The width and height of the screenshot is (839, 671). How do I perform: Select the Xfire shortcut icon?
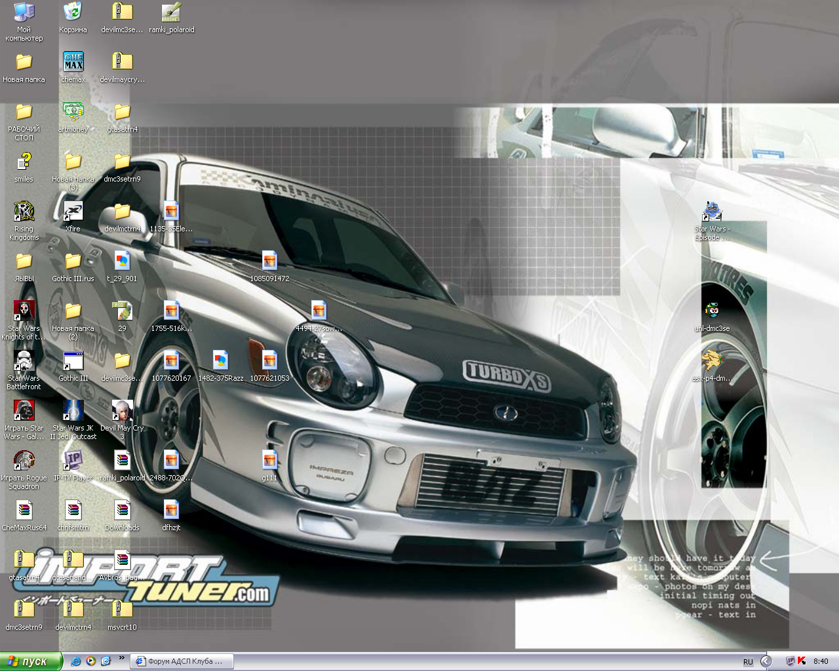click(x=73, y=212)
